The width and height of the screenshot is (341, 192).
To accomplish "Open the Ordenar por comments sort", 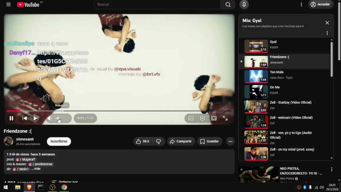I will (x=65, y=182).
